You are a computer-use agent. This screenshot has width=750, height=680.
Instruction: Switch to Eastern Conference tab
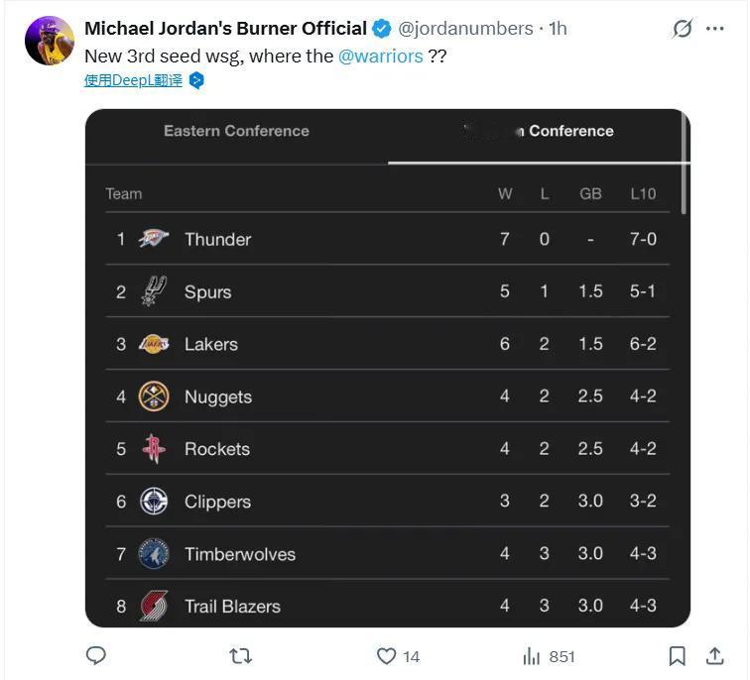(x=236, y=131)
